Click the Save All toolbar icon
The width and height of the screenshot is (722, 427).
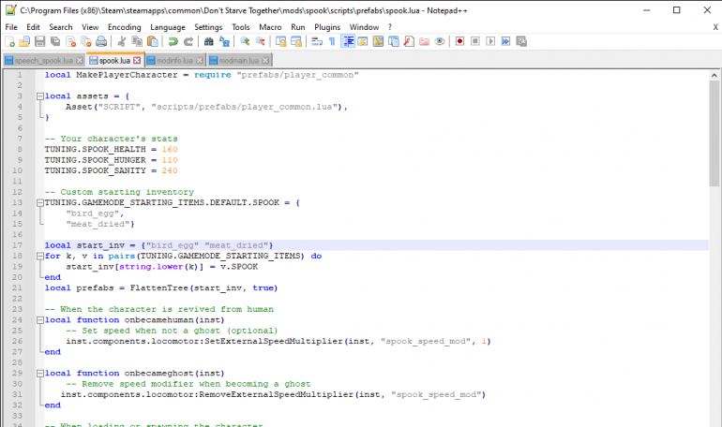(x=55, y=42)
